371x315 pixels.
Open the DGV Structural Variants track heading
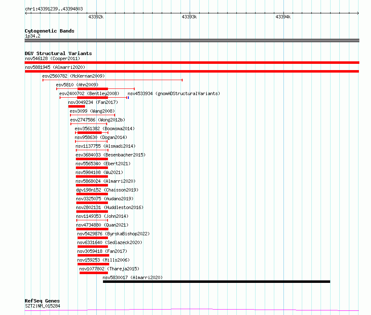58,53
